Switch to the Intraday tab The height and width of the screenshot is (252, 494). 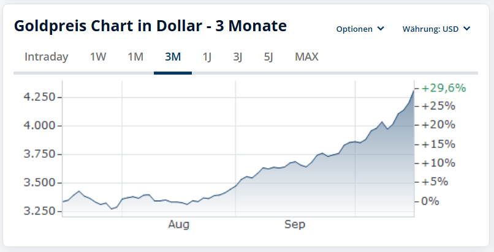tap(47, 57)
